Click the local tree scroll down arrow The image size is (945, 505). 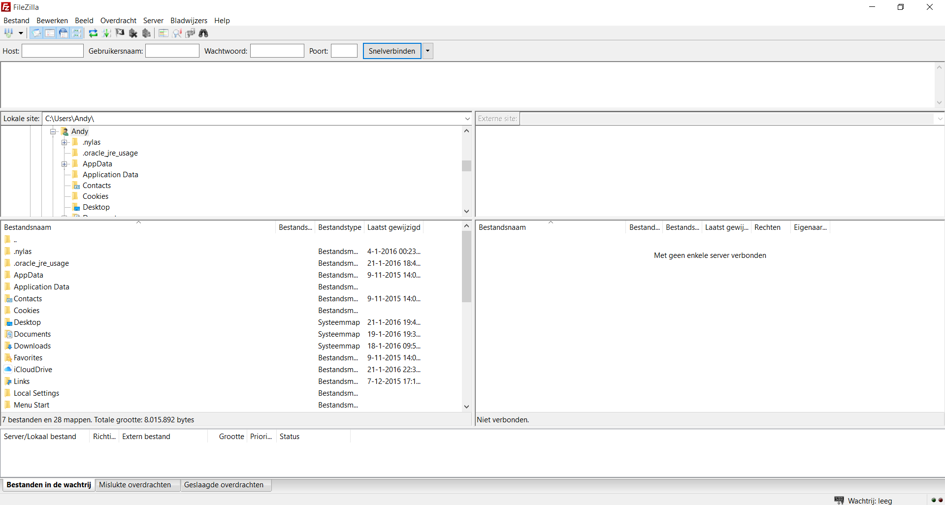[466, 211]
